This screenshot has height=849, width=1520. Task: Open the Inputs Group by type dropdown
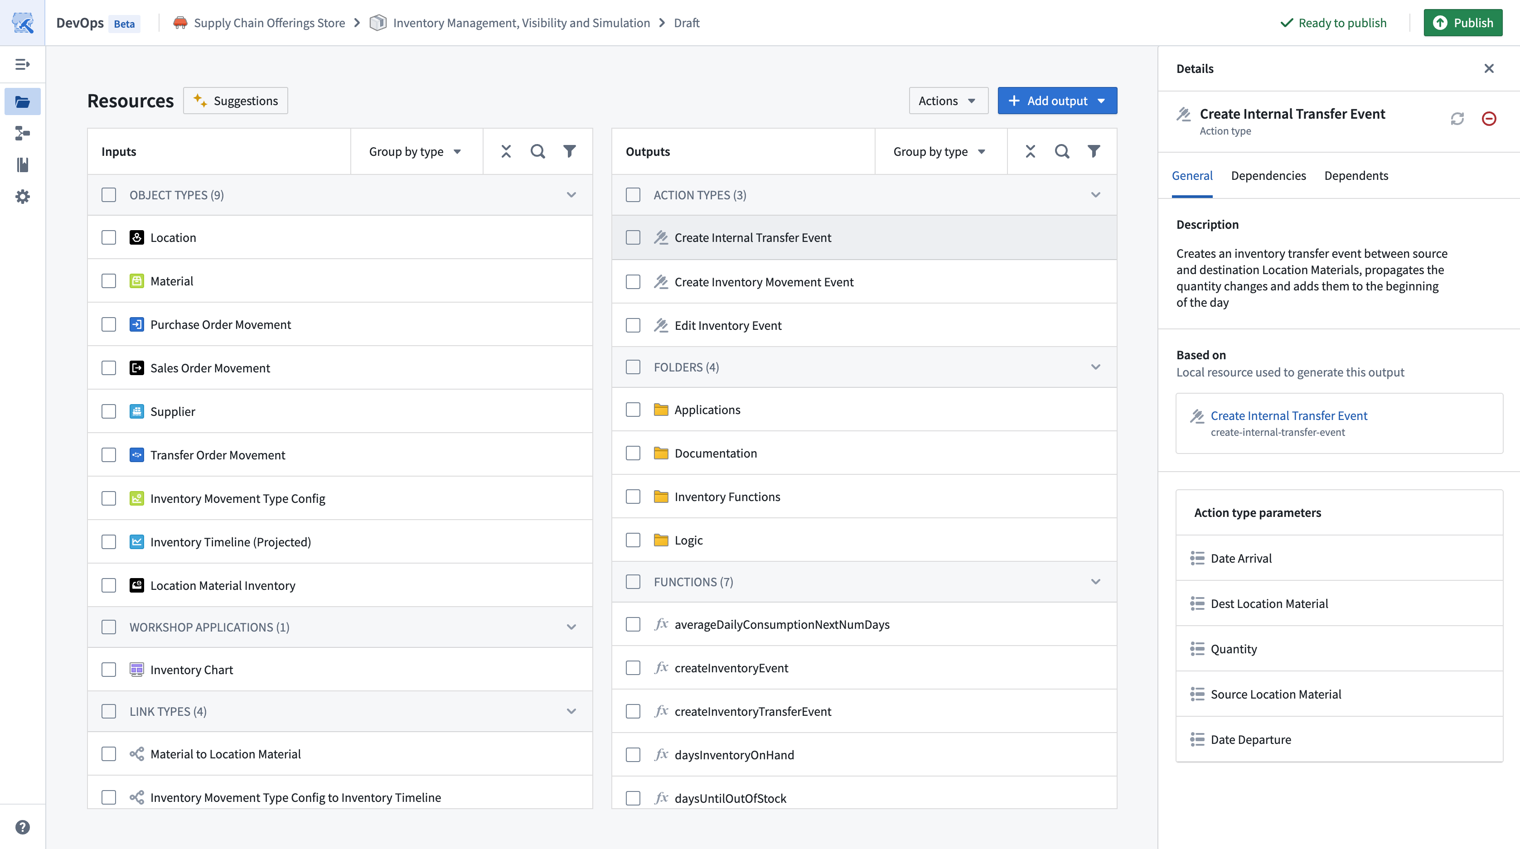click(x=415, y=152)
